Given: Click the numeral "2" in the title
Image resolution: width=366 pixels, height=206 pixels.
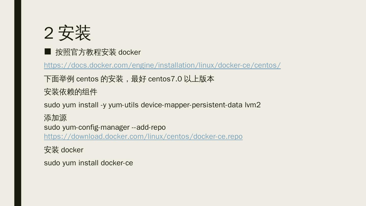Looking at the screenshot, I should pos(49,33).
